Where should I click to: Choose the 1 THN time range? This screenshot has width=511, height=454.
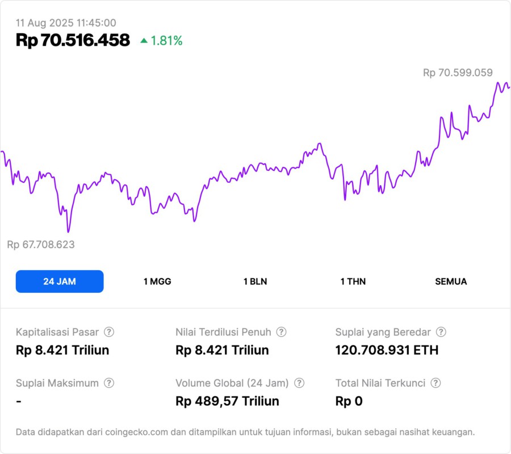pos(353,281)
